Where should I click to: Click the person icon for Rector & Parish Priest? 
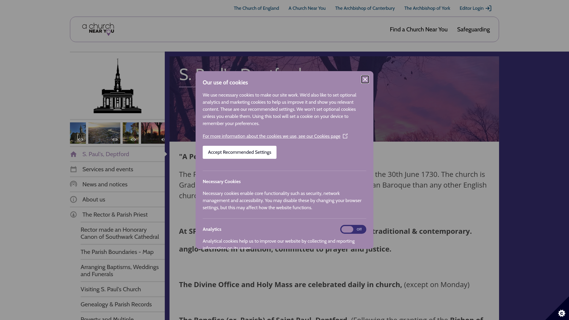coord(73,215)
